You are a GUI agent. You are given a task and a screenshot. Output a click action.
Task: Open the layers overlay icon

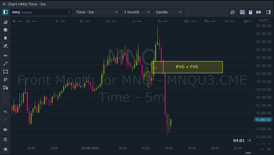[x=5, y=30]
